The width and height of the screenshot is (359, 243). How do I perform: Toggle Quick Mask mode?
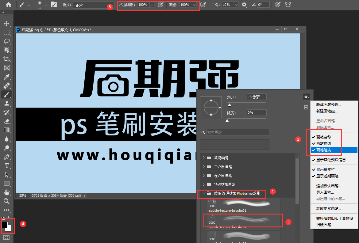[7, 237]
